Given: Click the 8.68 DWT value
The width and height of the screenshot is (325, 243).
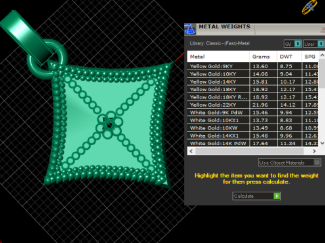Looking at the screenshot, I should [x=286, y=128].
